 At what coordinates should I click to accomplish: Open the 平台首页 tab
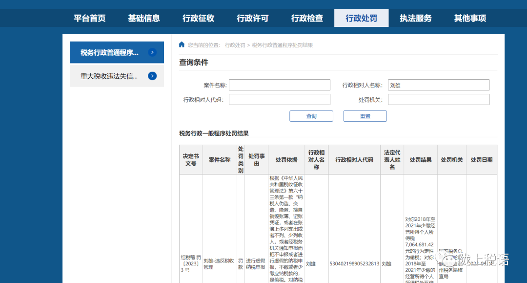click(x=90, y=18)
